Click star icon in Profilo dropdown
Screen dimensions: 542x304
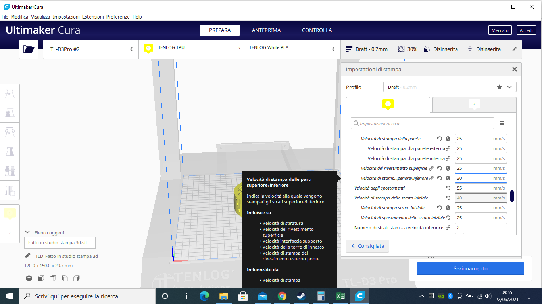(500, 87)
